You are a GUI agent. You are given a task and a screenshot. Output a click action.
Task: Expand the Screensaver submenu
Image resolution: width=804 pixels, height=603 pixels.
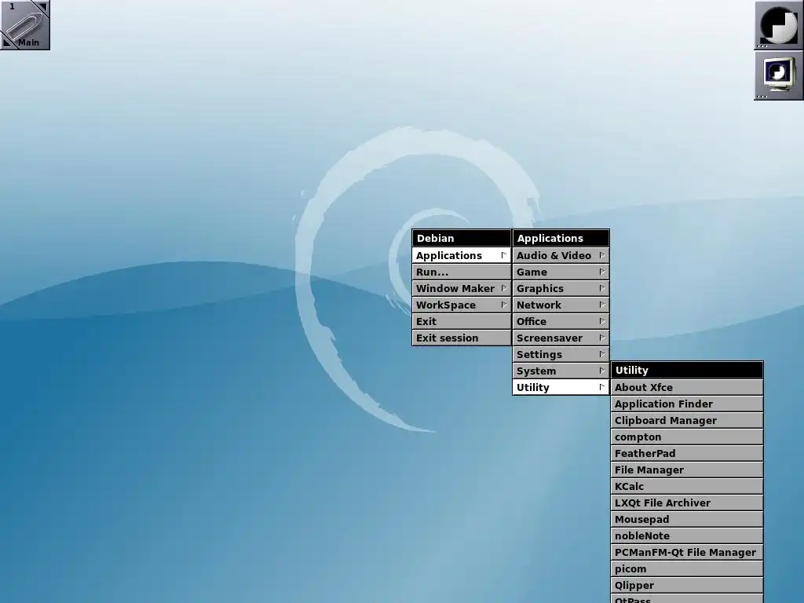(561, 338)
